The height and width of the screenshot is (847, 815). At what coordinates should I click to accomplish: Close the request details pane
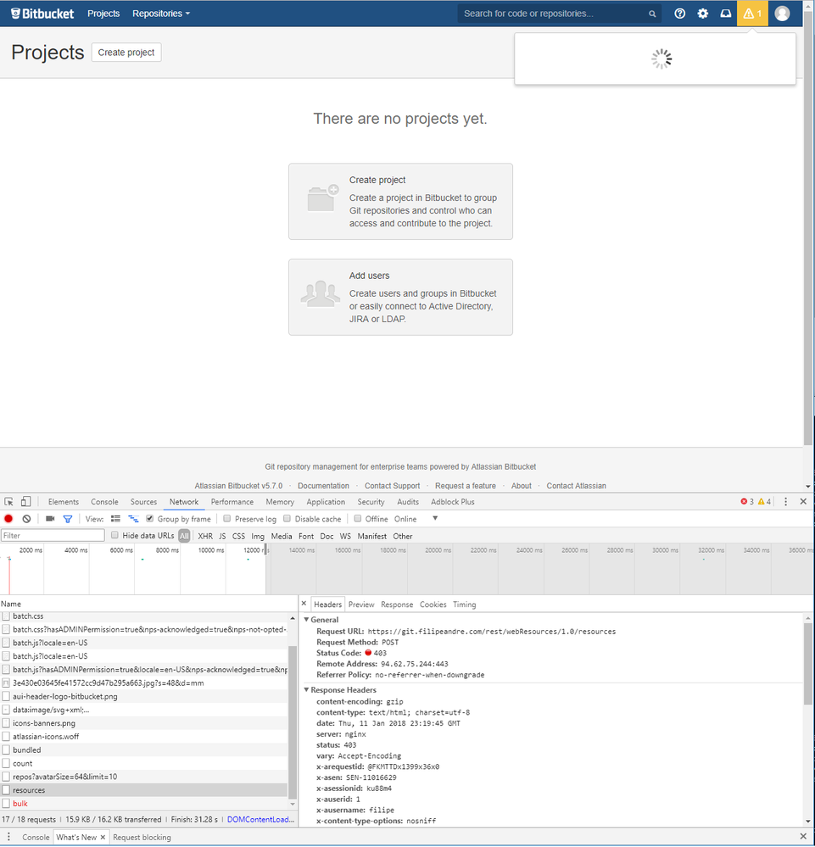[304, 604]
